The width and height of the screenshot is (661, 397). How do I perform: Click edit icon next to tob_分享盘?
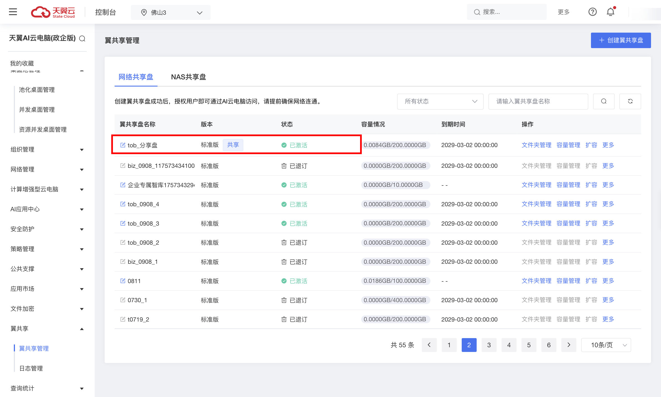[123, 145]
